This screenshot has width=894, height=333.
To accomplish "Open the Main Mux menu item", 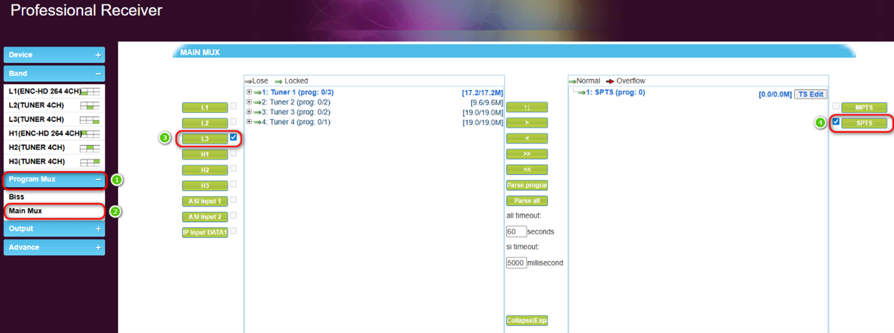I will (26, 211).
